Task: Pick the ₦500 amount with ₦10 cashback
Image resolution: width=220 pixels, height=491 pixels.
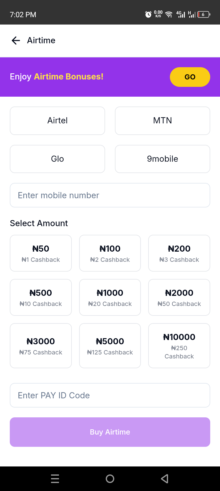Action: (41, 297)
